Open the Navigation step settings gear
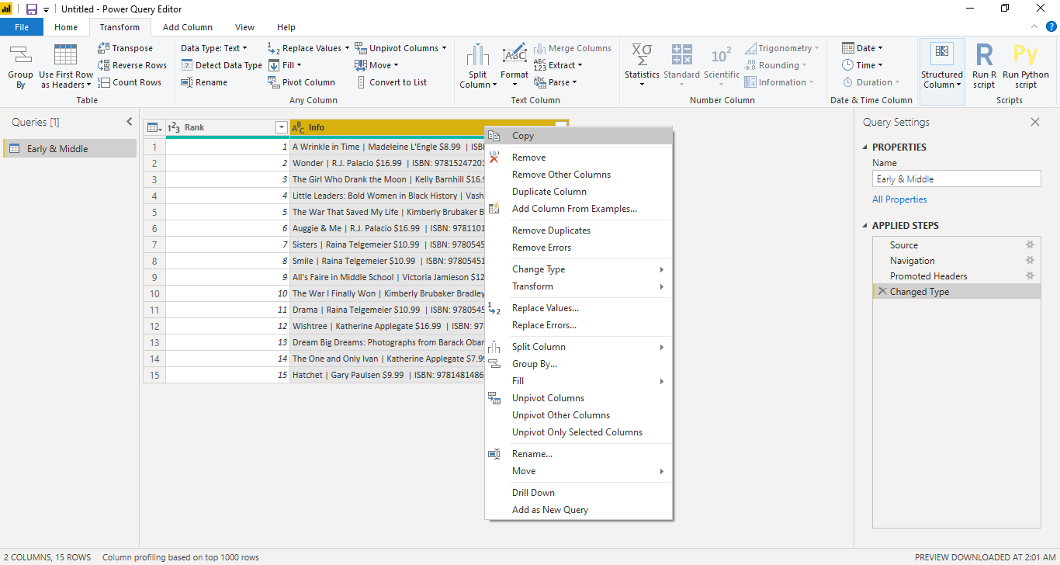This screenshot has width=1060, height=565. (1031, 260)
